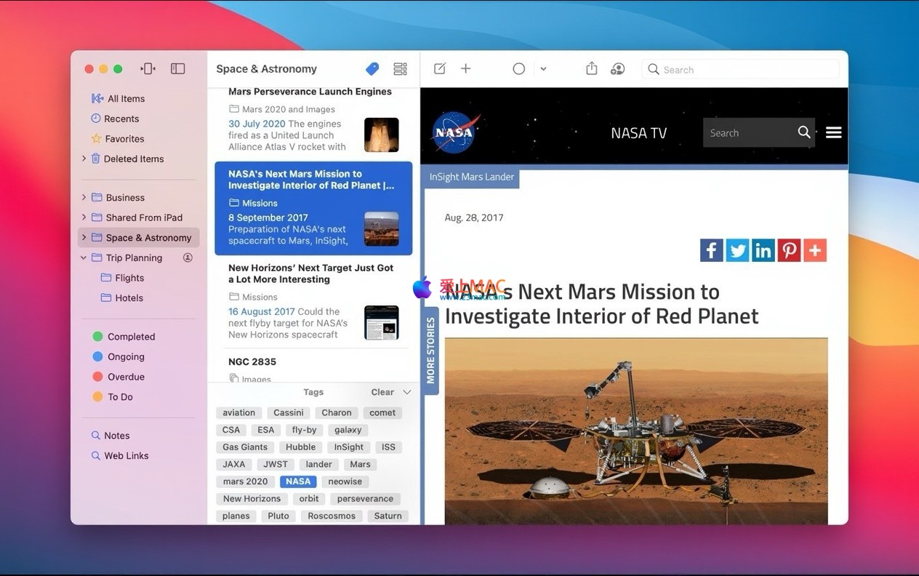Expand the Business folder
Screen dimensions: 919x576
(84, 197)
